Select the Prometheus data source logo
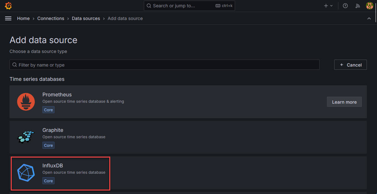This screenshot has height=194, width=377. 26,101
